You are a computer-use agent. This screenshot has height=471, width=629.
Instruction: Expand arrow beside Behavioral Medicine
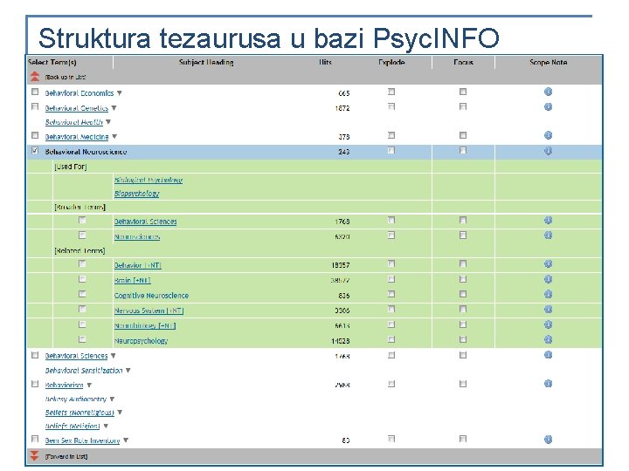[x=114, y=137]
